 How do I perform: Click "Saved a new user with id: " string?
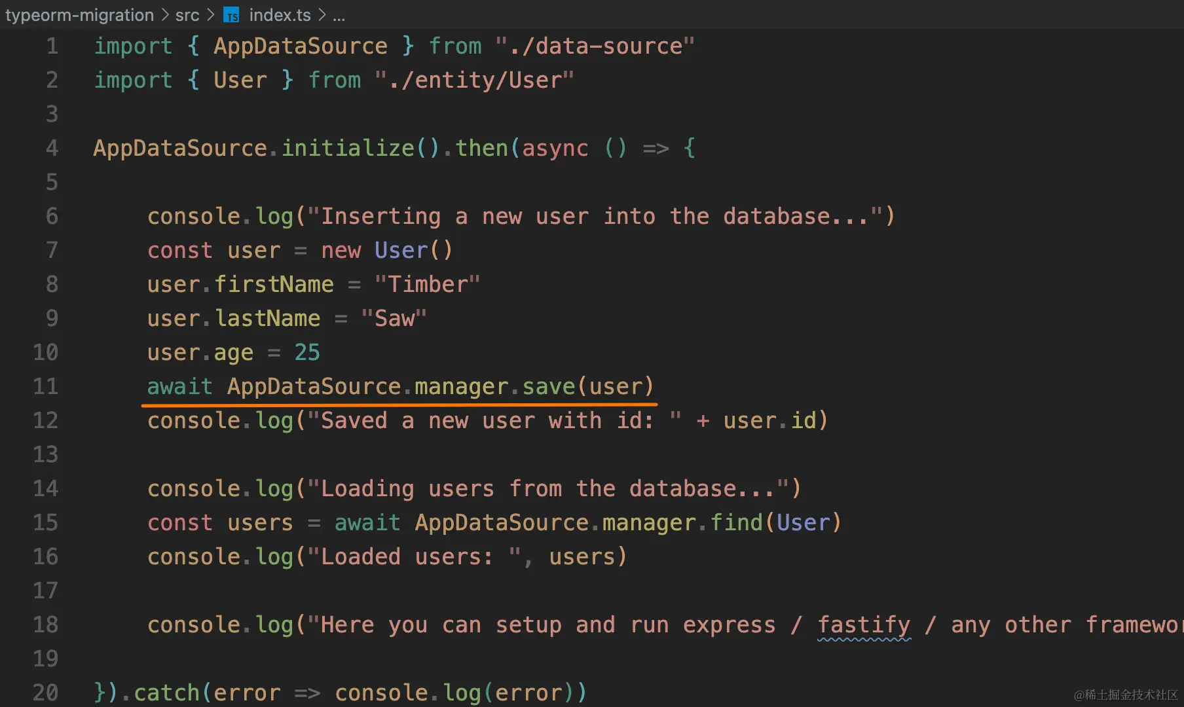click(x=494, y=420)
